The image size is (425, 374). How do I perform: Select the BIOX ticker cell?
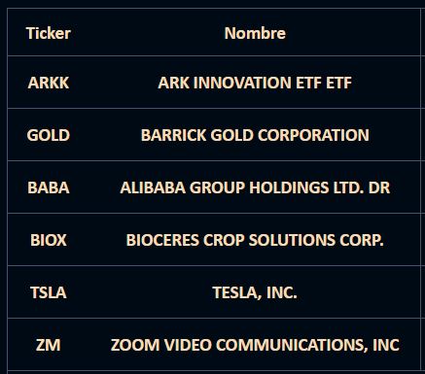click(x=49, y=240)
